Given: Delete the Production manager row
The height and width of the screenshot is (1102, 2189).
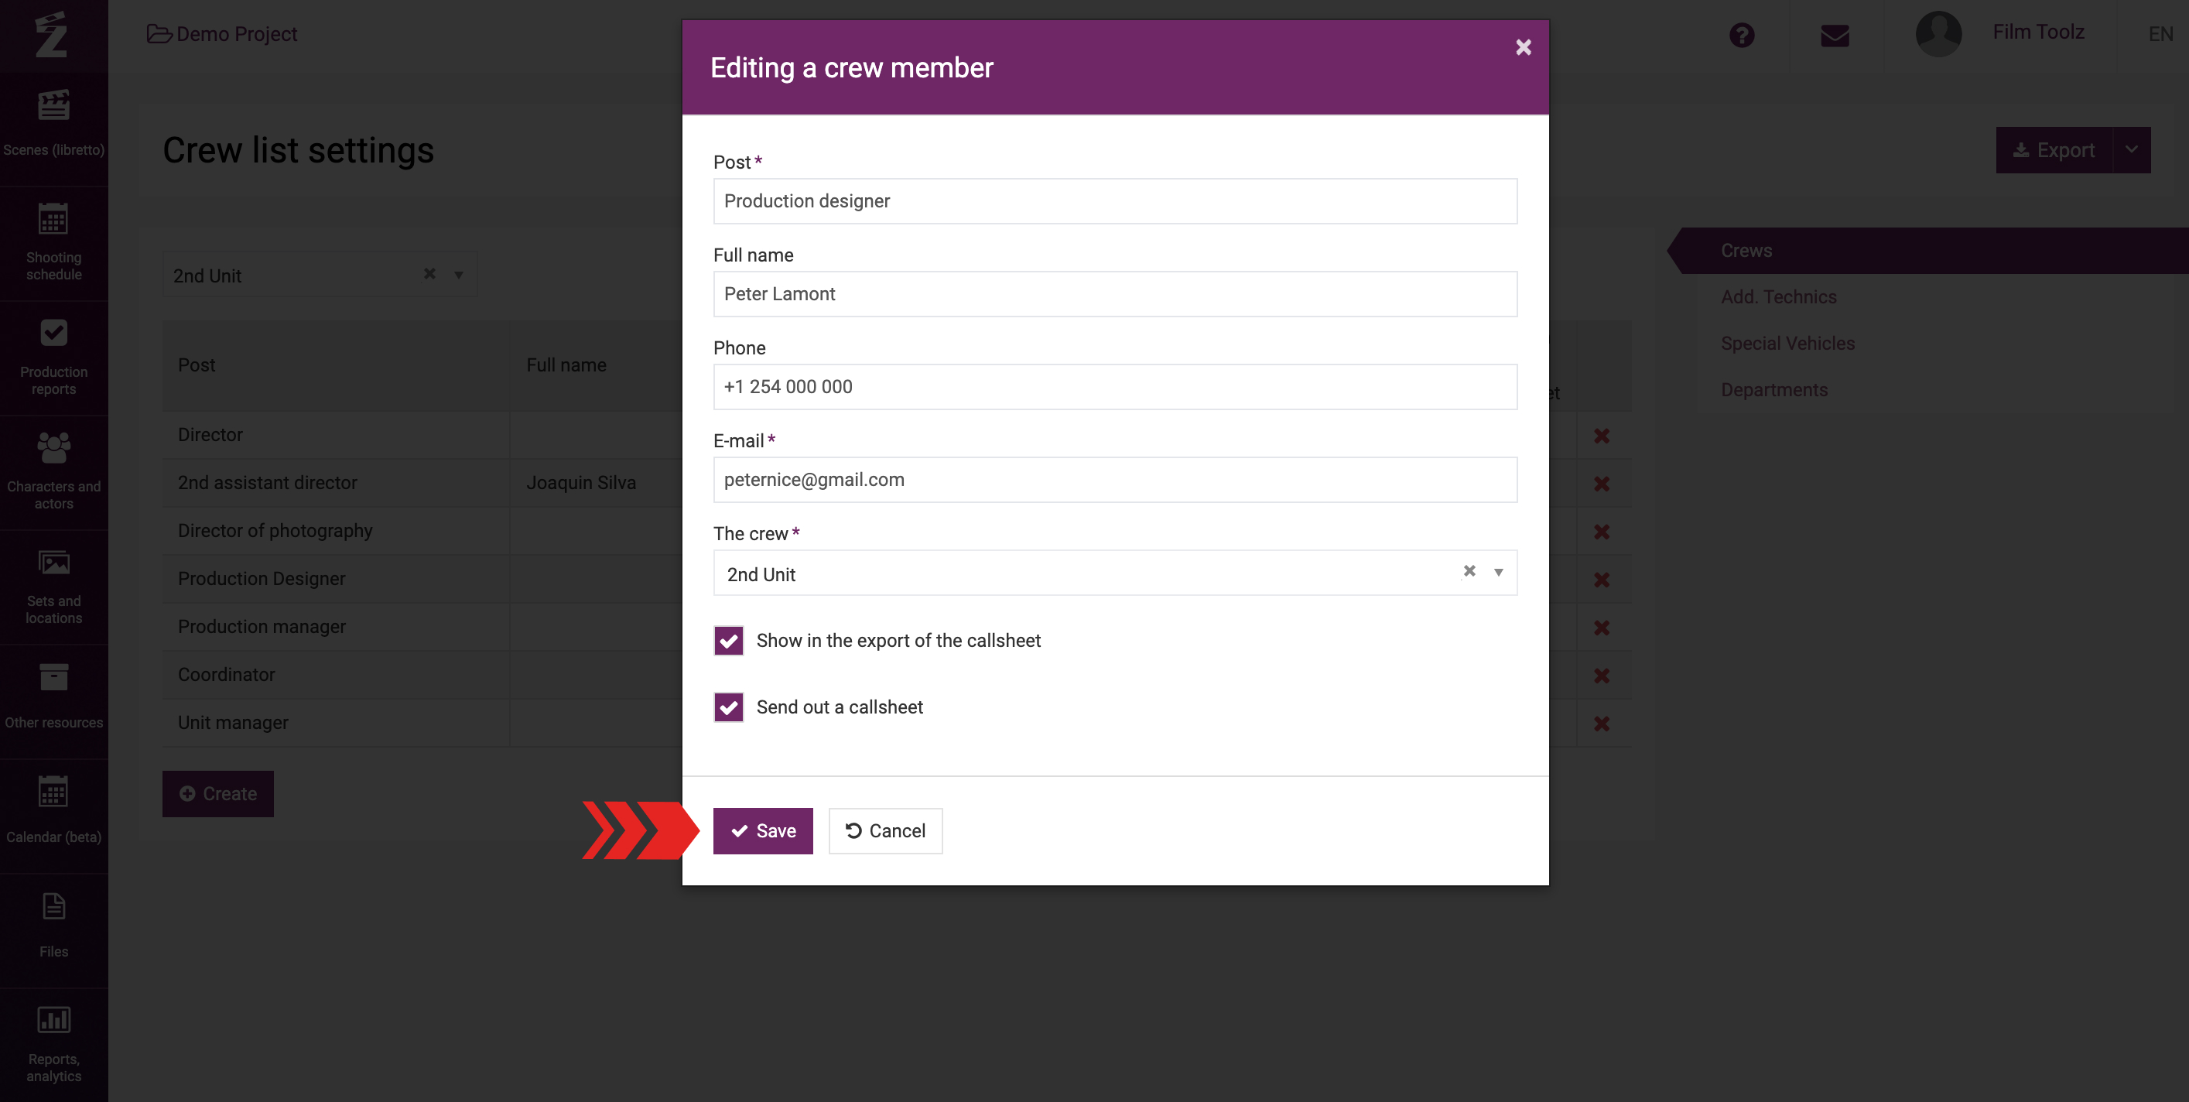Looking at the screenshot, I should [x=1602, y=628].
